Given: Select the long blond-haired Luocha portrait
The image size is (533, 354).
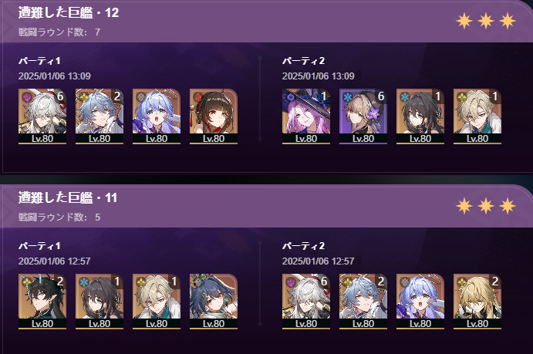Looking at the screenshot, I should point(477,302).
